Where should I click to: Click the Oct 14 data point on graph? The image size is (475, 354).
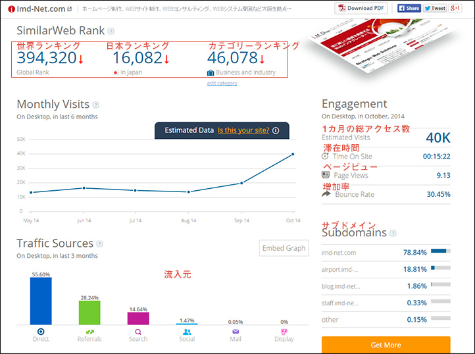293,154
